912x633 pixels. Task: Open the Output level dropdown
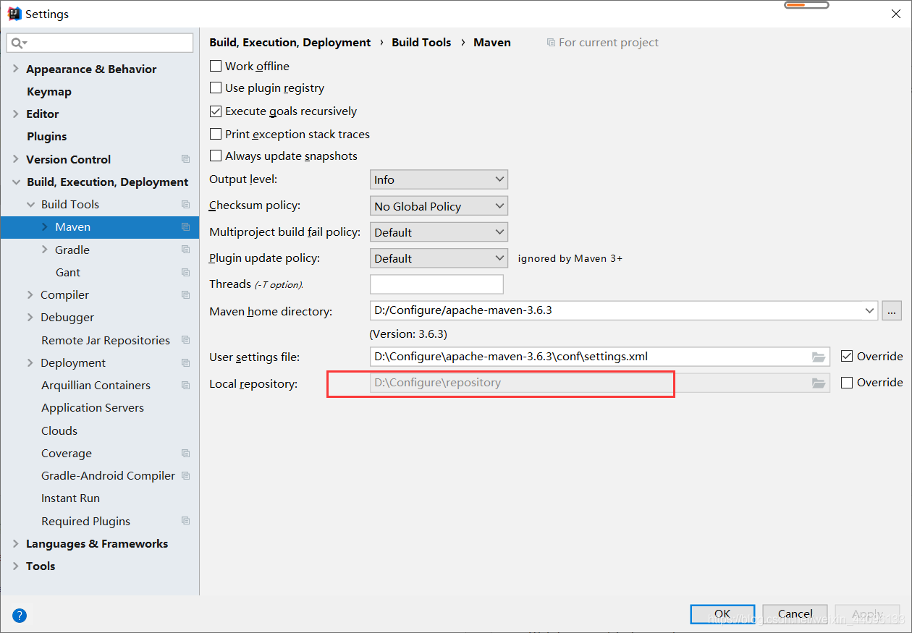coord(439,179)
